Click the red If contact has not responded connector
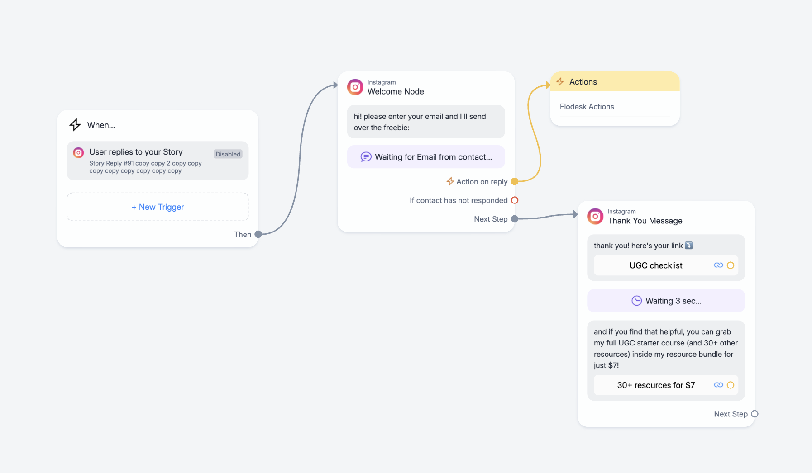812x473 pixels. point(515,200)
